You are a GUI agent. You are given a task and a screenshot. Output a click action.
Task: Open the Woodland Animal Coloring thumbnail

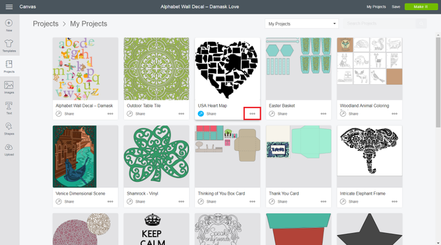370,69
